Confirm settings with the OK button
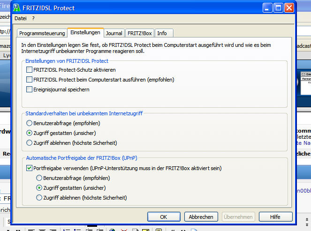Screen dimensions: 311x231 [164, 217]
